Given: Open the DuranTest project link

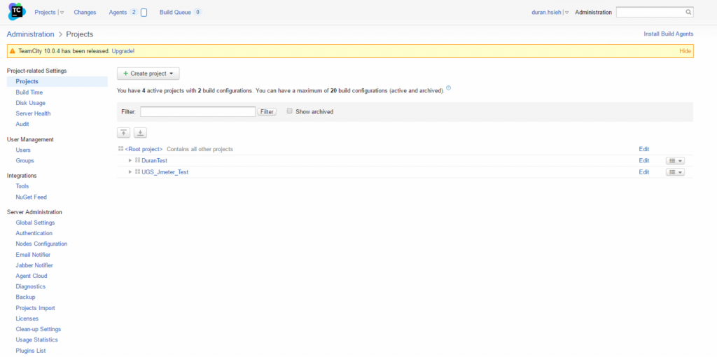Looking at the screenshot, I should [154, 160].
